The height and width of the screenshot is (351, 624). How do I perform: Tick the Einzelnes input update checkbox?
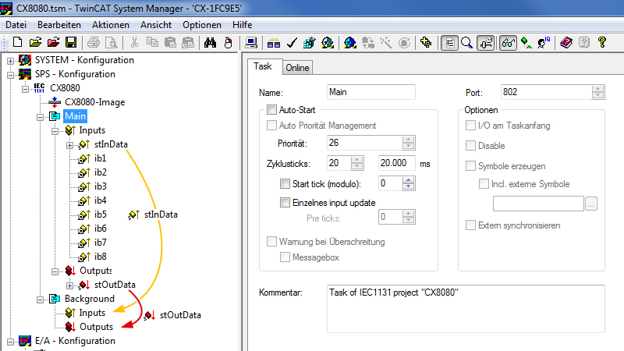pos(285,202)
